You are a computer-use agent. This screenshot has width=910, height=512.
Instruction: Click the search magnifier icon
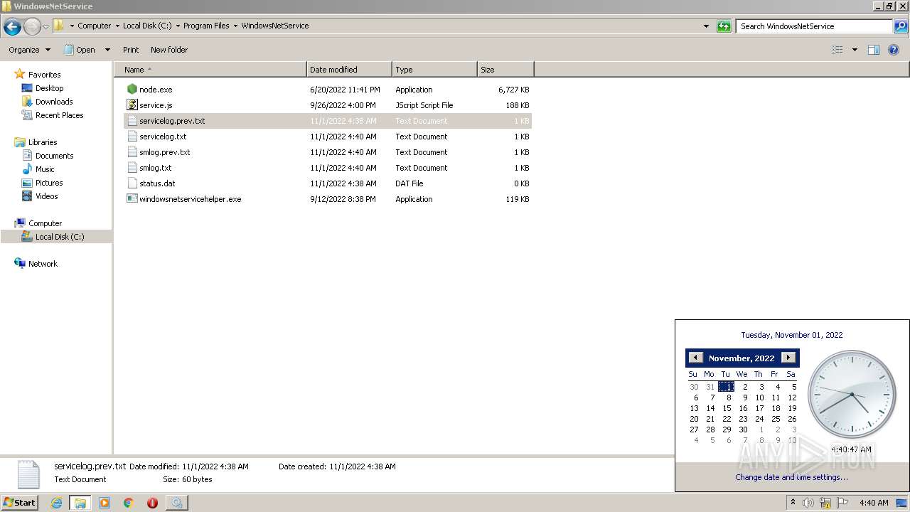[x=901, y=26]
